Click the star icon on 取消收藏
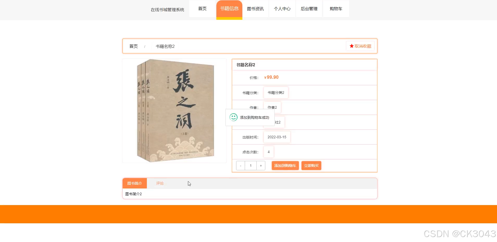Screen dimensions: 497x242 tap(351, 46)
